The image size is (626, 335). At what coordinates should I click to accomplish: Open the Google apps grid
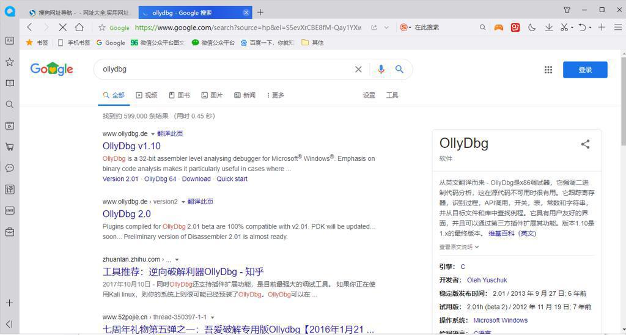tap(548, 70)
